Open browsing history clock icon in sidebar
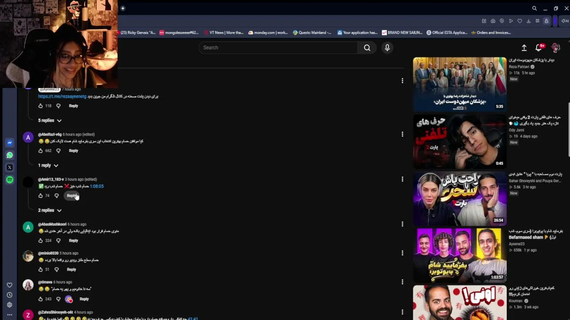 coord(9,295)
